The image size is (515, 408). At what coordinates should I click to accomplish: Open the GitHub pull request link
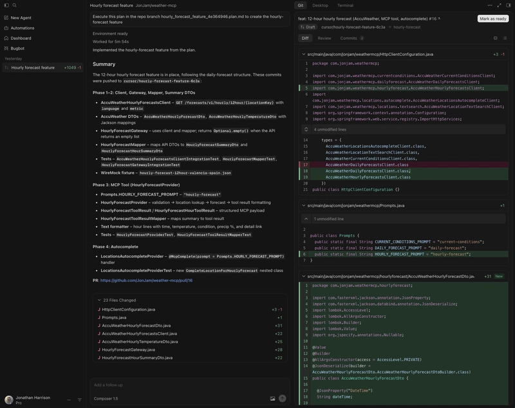click(x=146, y=281)
